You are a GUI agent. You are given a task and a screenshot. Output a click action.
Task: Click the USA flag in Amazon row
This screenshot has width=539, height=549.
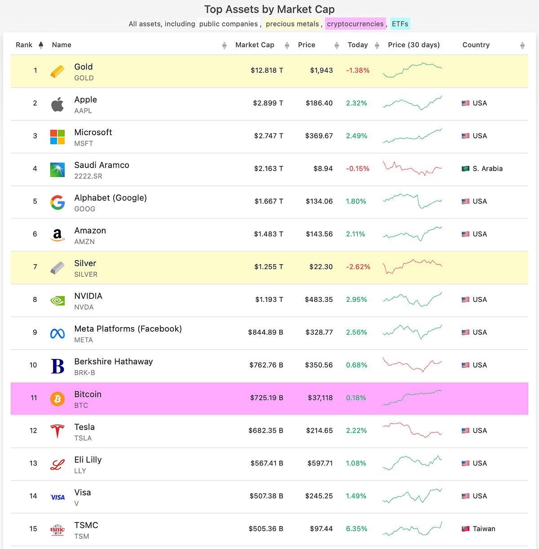(466, 234)
